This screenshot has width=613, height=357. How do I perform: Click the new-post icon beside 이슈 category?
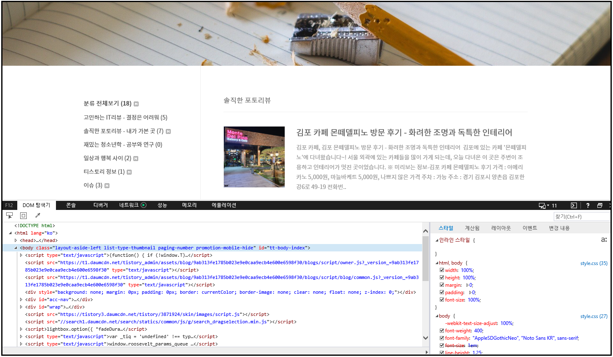tap(107, 186)
